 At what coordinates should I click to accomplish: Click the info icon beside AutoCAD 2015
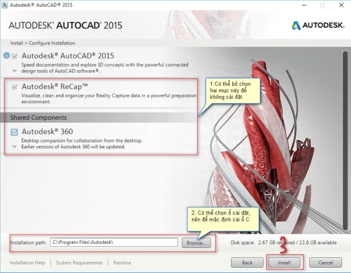pyautogui.click(x=6, y=56)
